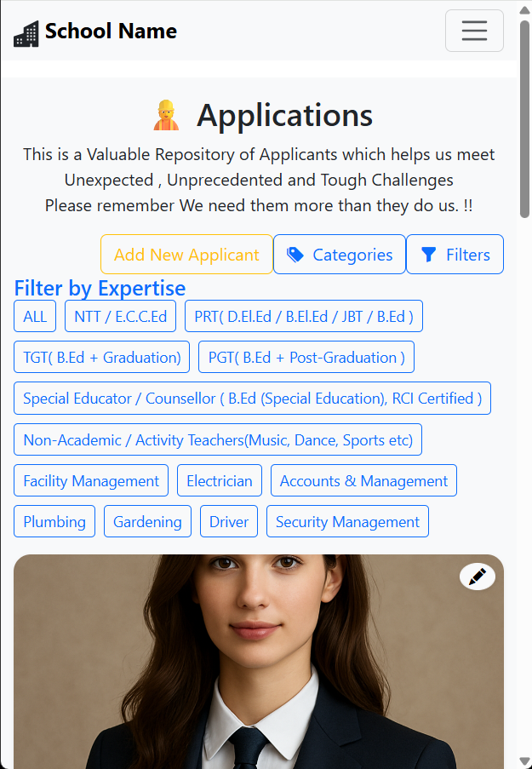This screenshot has height=769, width=532.
Task: Filter by Electrician expertise
Action: pyautogui.click(x=220, y=481)
